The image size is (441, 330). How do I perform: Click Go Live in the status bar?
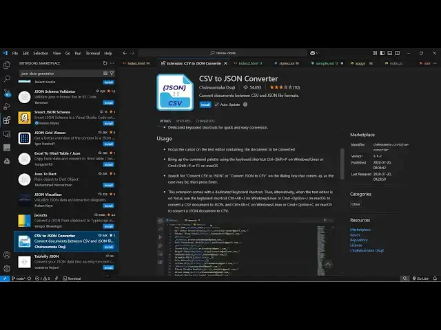[420, 278]
